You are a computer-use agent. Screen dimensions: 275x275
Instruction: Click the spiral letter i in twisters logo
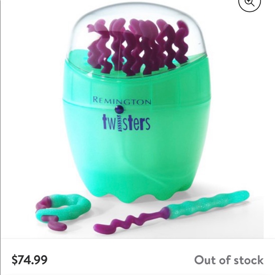pyautogui.click(x=119, y=123)
